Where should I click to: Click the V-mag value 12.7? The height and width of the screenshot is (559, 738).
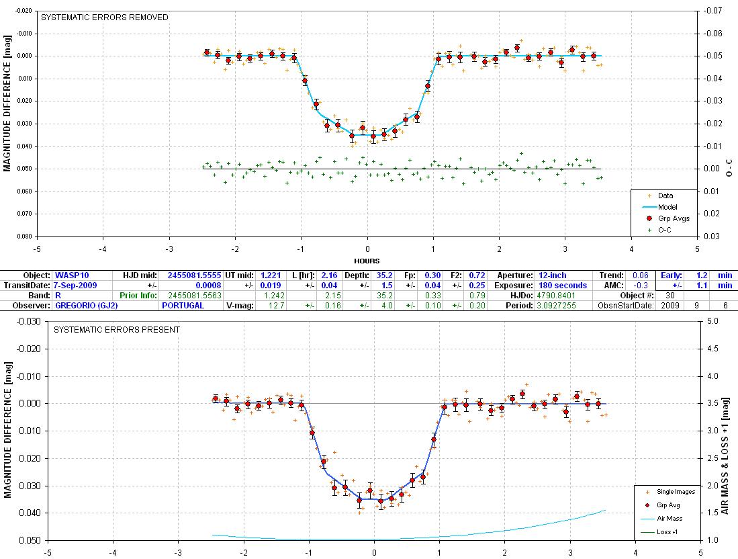coord(276,305)
